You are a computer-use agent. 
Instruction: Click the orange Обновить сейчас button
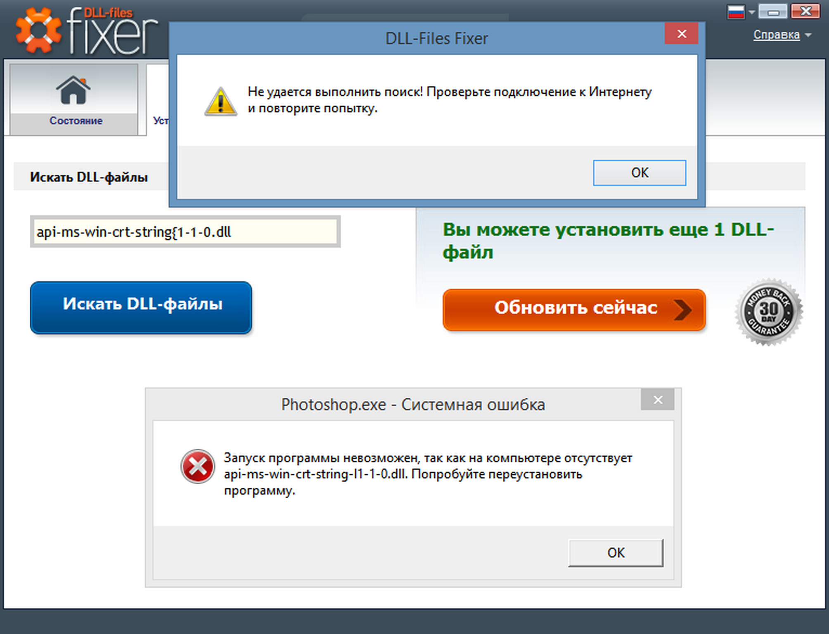574,310
